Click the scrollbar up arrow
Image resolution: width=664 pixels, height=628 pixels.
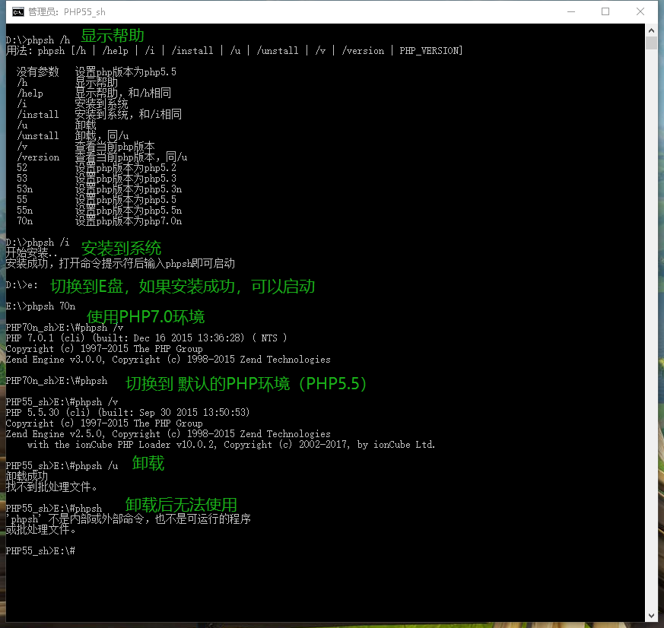(651, 30)
